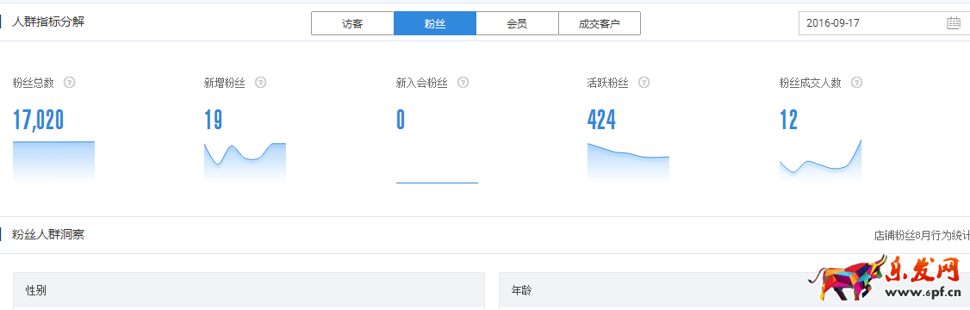
Task: Open the 粉丝总数 trend sparkline
Action: [53, 162]
